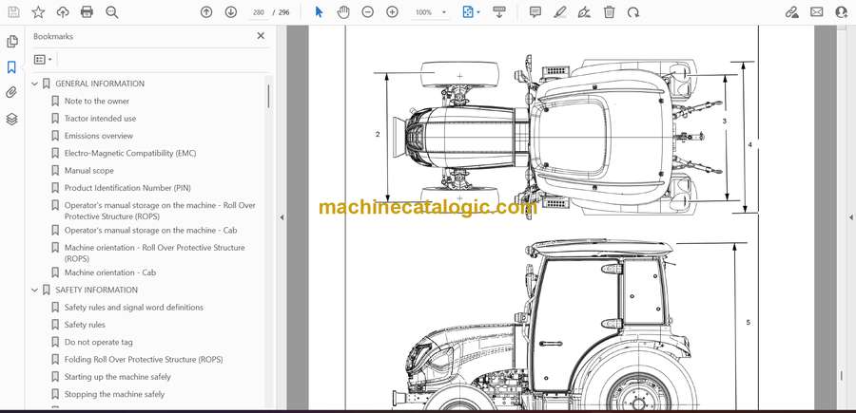Toggle the Attachments paperclip panel
856x413 pixels.
[x=11, y=93]
